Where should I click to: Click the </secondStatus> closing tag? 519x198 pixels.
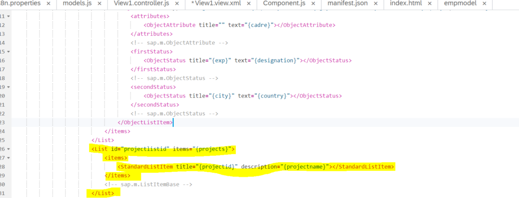click(155, 105)
